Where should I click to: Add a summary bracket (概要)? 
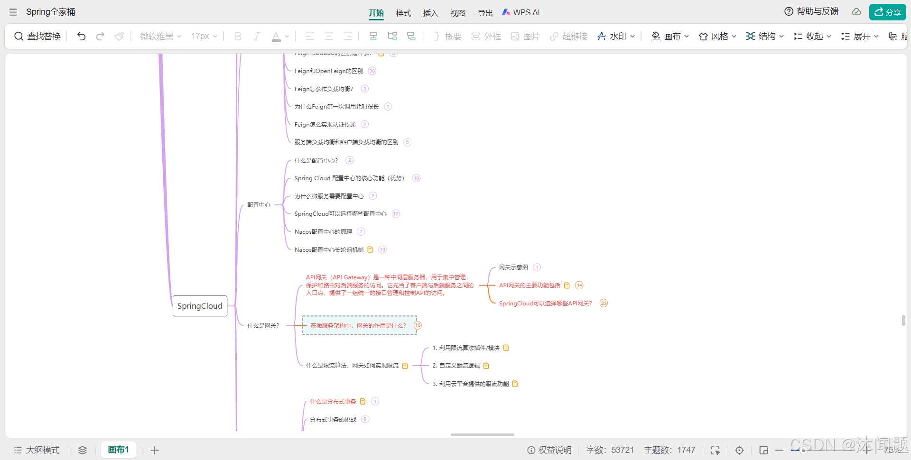[x=447, y=36]
